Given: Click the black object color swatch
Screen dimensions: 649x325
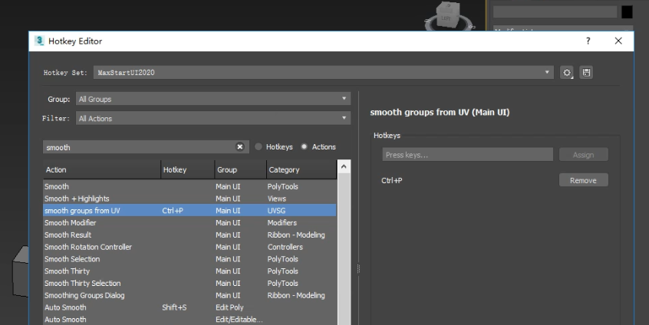Looking at the screenshot, I should click(x=627, y=11).
